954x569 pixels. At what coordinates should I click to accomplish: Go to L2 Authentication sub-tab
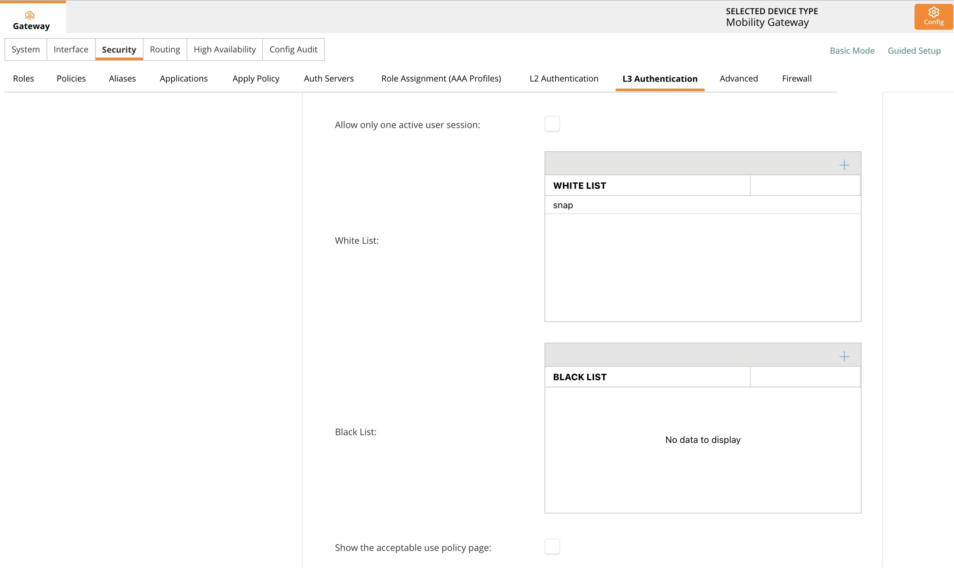pyautogui.click(x=564, y=79)
